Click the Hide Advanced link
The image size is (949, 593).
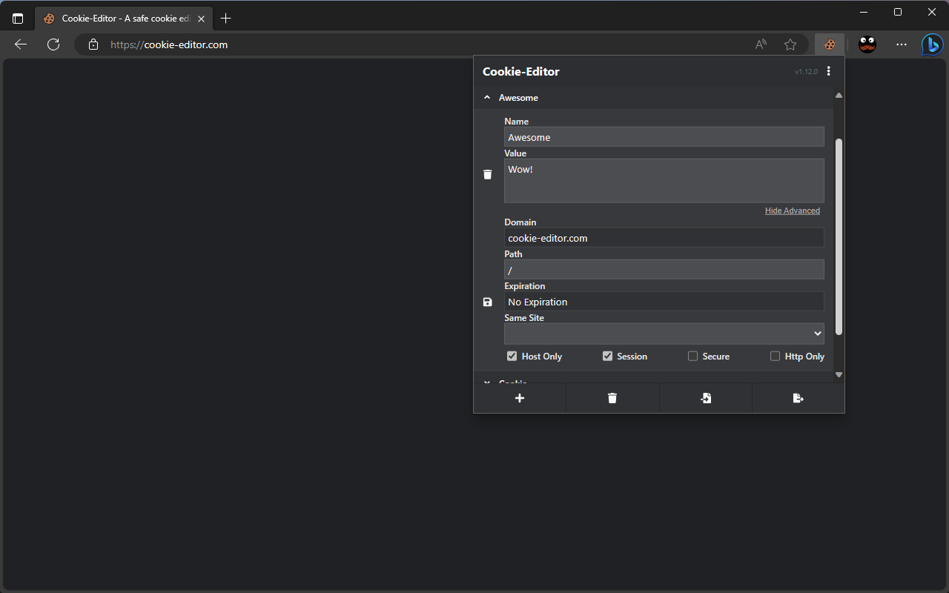coord(793,211)
